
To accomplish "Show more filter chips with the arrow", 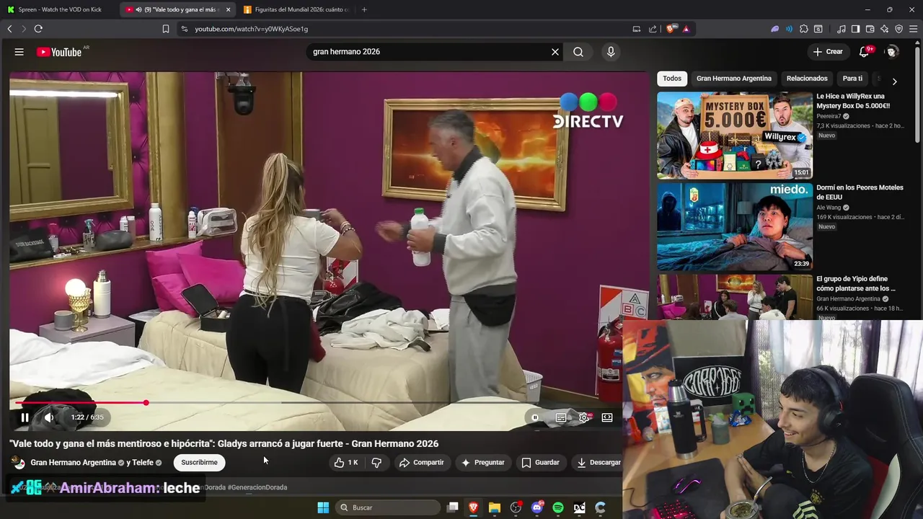I will pos(894,81).
